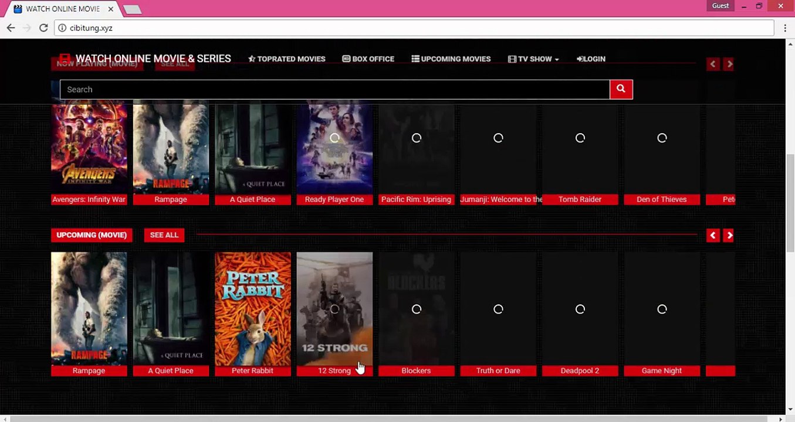Open the Chrome three-dot menu
The width and height of the screenshot is (795, 422).
(x=785, y=28)
